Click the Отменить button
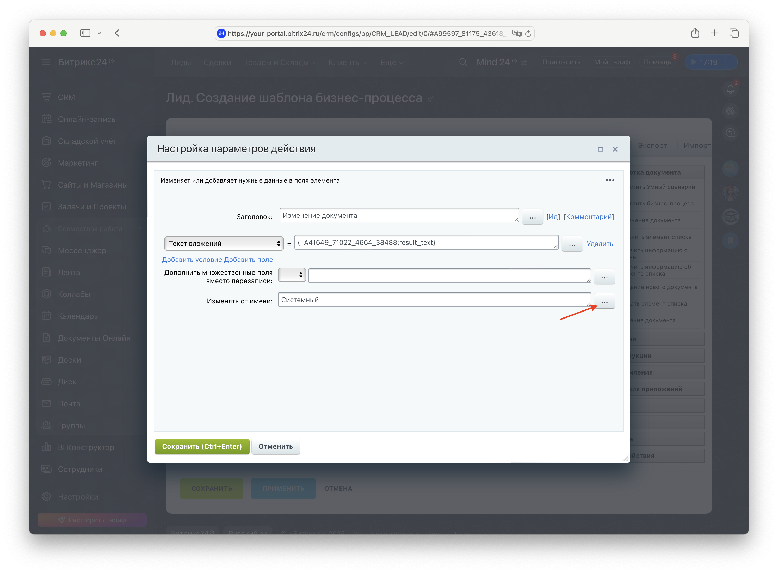Image resolution: width=778 pixels, height=573 pixels. coord(275,446)
